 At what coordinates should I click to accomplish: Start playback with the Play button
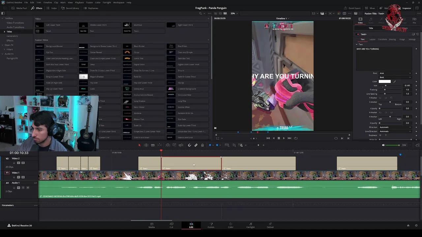[284, 138]
